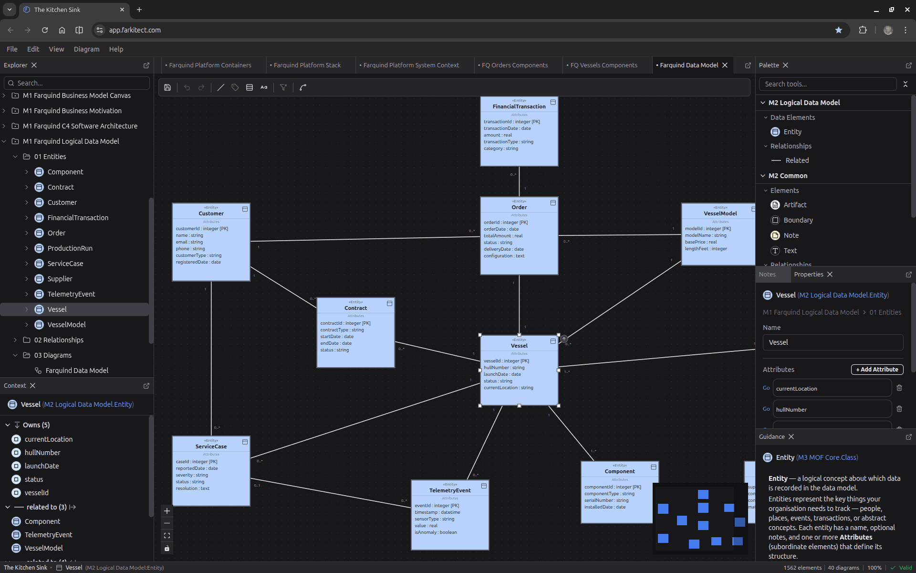Collapse the M2 Common palette section
The height and width of the screenshot is (573, 916).
pyautogui.click(x=763, y=176)
